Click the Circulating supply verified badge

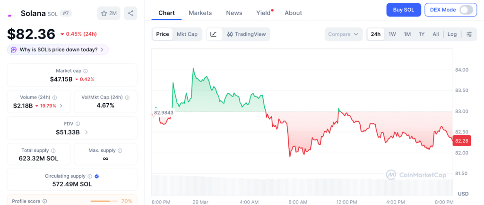(x=97, y=176)
